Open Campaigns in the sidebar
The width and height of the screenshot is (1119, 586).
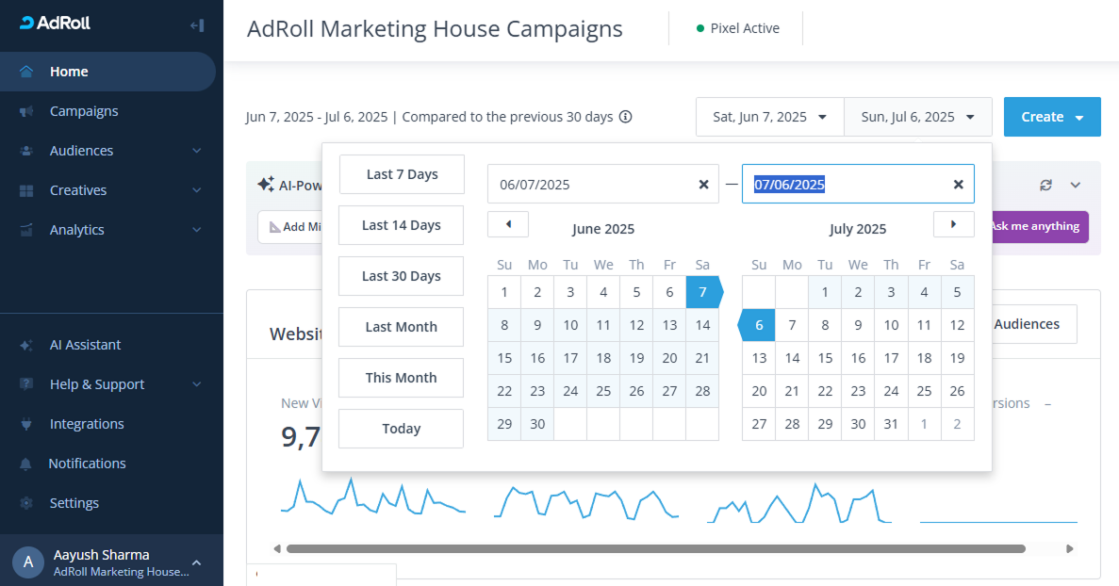click(x=84, y=111)
